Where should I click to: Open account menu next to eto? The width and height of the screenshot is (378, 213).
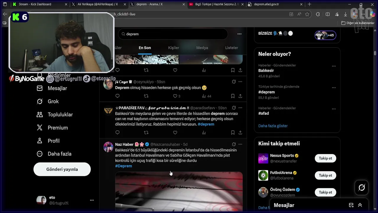pos(92,200)
